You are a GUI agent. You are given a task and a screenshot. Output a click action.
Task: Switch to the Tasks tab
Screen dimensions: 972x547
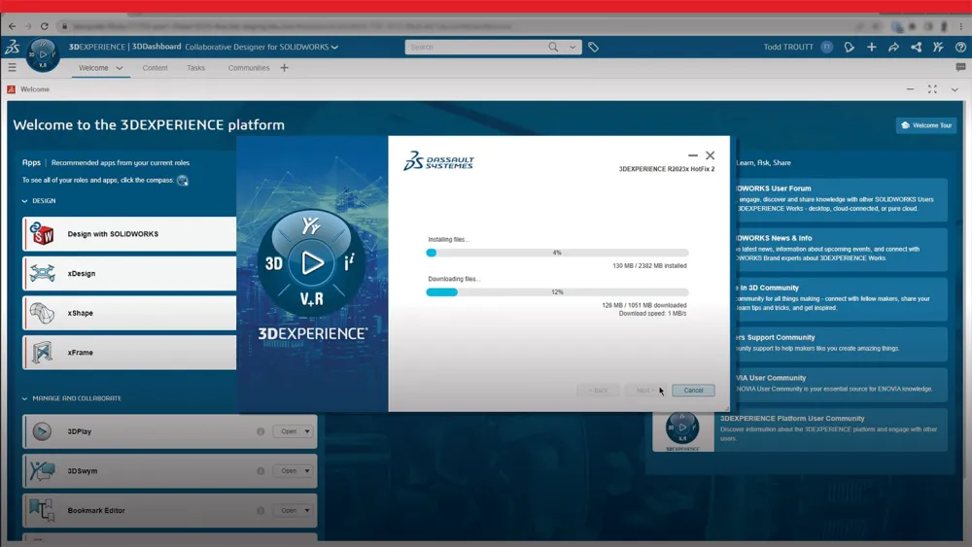click(x=196, y=68)
